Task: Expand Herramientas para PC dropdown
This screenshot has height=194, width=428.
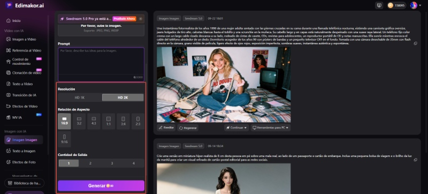Action: point(271,128)
